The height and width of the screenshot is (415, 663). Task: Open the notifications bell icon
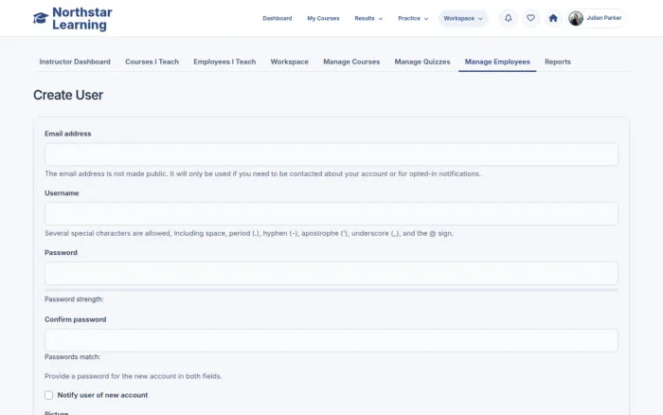pyautogui.click(x=509, y=18)
